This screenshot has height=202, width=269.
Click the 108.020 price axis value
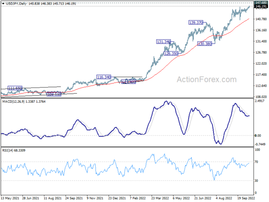[261, 97]
